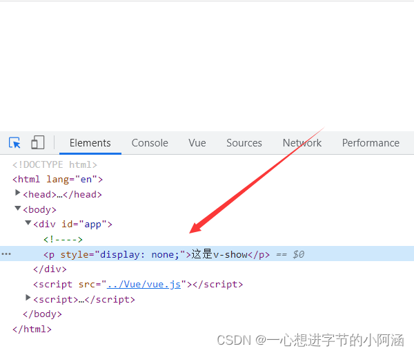Open the Network tab
This screenshot has height=353, width=414.
(x=302, y=143)
